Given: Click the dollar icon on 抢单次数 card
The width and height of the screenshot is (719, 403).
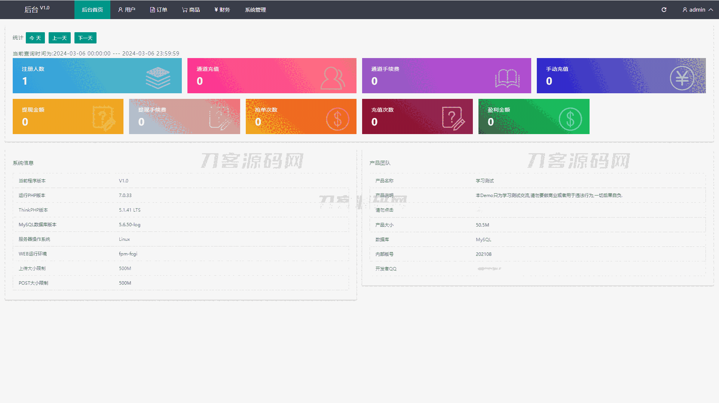Looking at the screenshot, I should 337,119.
